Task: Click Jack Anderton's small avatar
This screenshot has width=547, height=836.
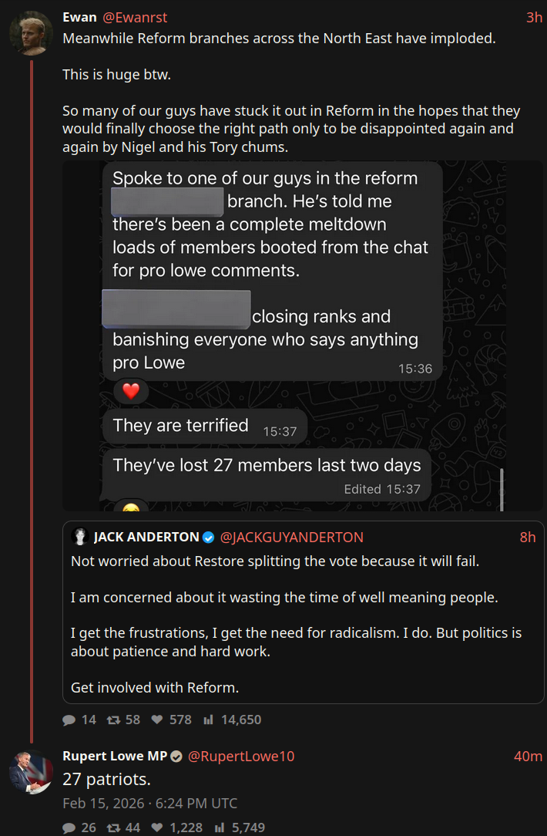Action: (80, 536)
